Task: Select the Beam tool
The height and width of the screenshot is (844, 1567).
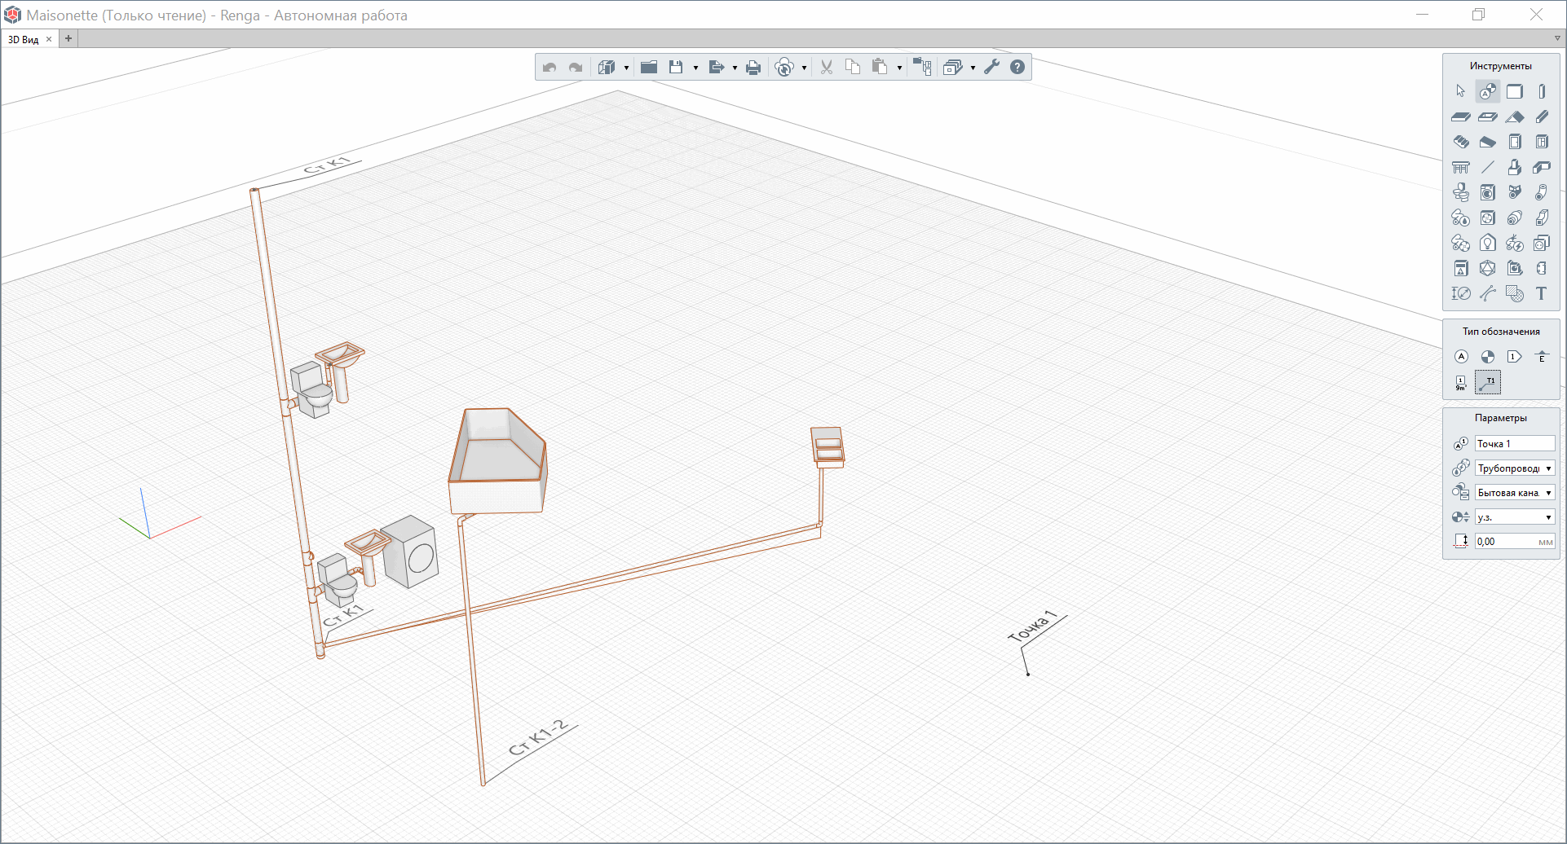Action: 1542,116
